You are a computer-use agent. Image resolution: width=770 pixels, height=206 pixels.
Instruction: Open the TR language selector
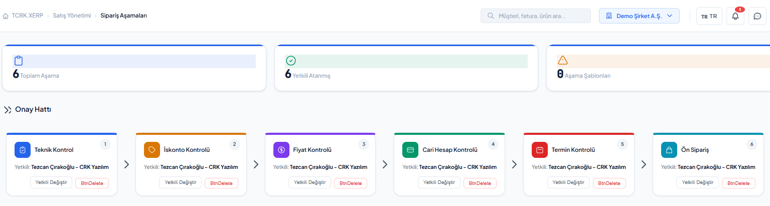click(709, 16)
